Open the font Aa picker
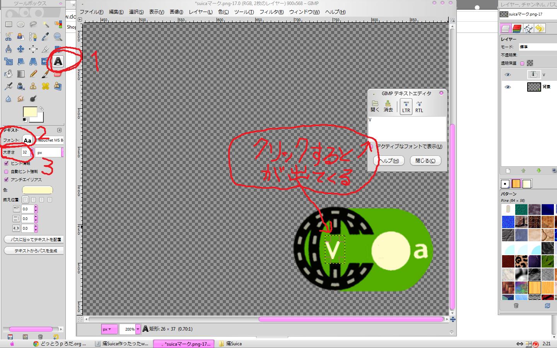Screen dimensions: 557x348 [x=27, y=140]
